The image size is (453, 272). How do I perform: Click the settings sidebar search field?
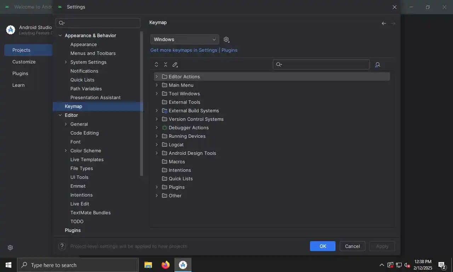tap(98, 23)
